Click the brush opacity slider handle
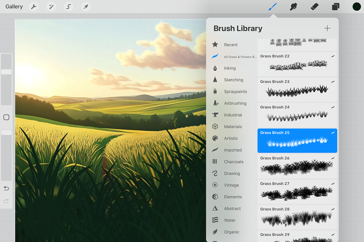The width and height of the screenshot is (364, 242). [x=6, y=132]
